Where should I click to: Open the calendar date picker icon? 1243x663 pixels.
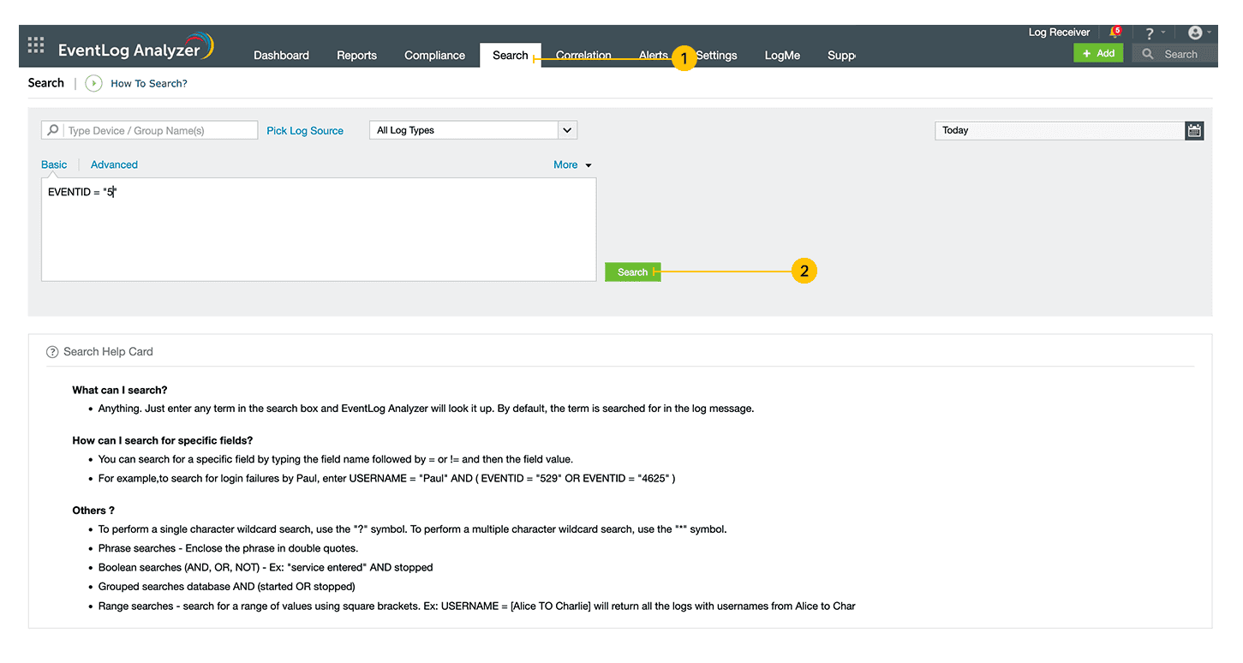pos(1194,130)
